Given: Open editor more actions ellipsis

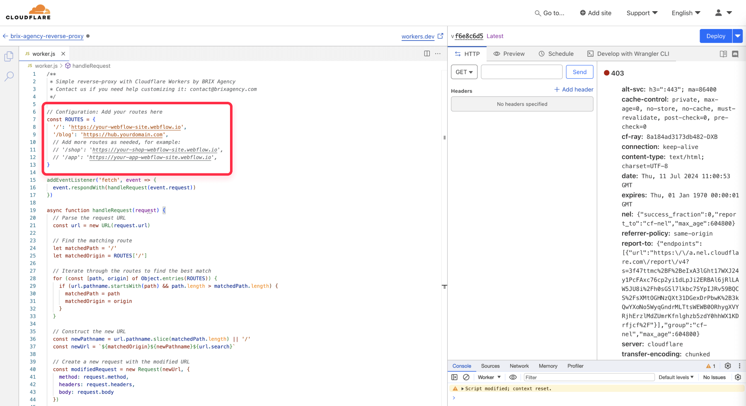Looking at the screenshot, I should (x=438, y=53).
